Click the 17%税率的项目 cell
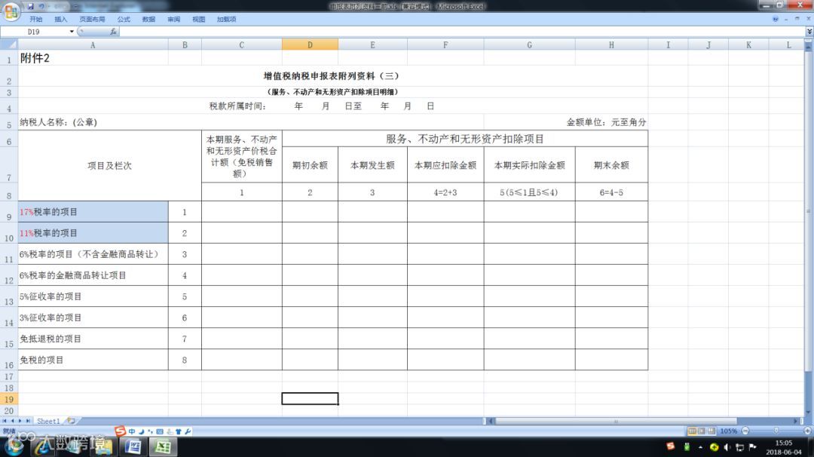 click(x=93, y=213)
